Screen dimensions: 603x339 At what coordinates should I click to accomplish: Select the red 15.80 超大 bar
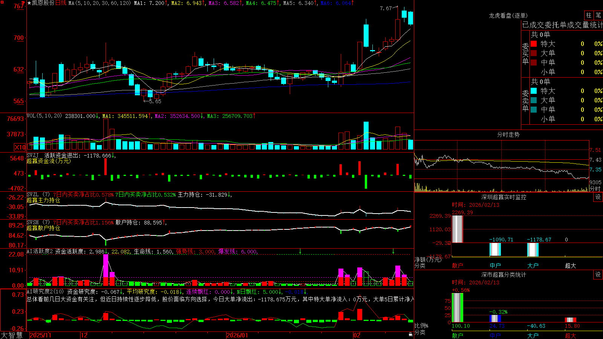click(x=571, y=320)
